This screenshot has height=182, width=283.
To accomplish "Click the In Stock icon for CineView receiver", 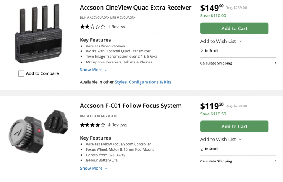I will click(202, 51).
